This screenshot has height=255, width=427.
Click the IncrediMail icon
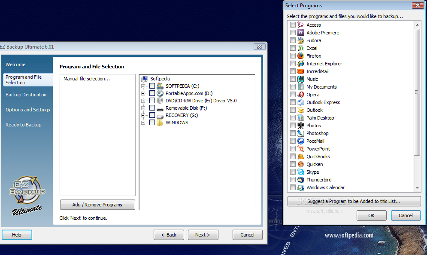tap(301, 71)
